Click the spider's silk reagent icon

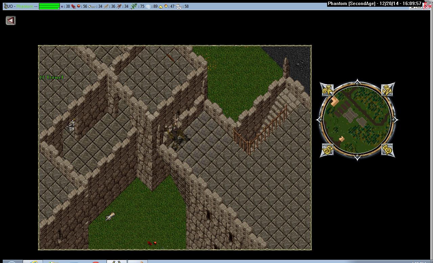tap(148, 6)
